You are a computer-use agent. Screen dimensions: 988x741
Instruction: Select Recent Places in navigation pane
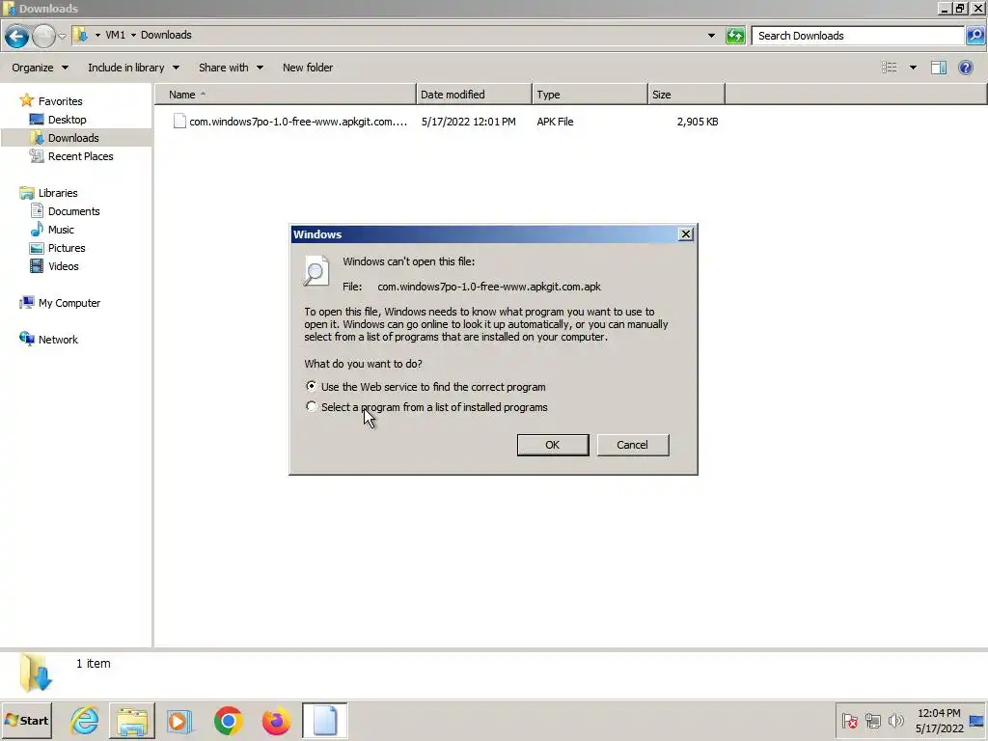point(80,156)
